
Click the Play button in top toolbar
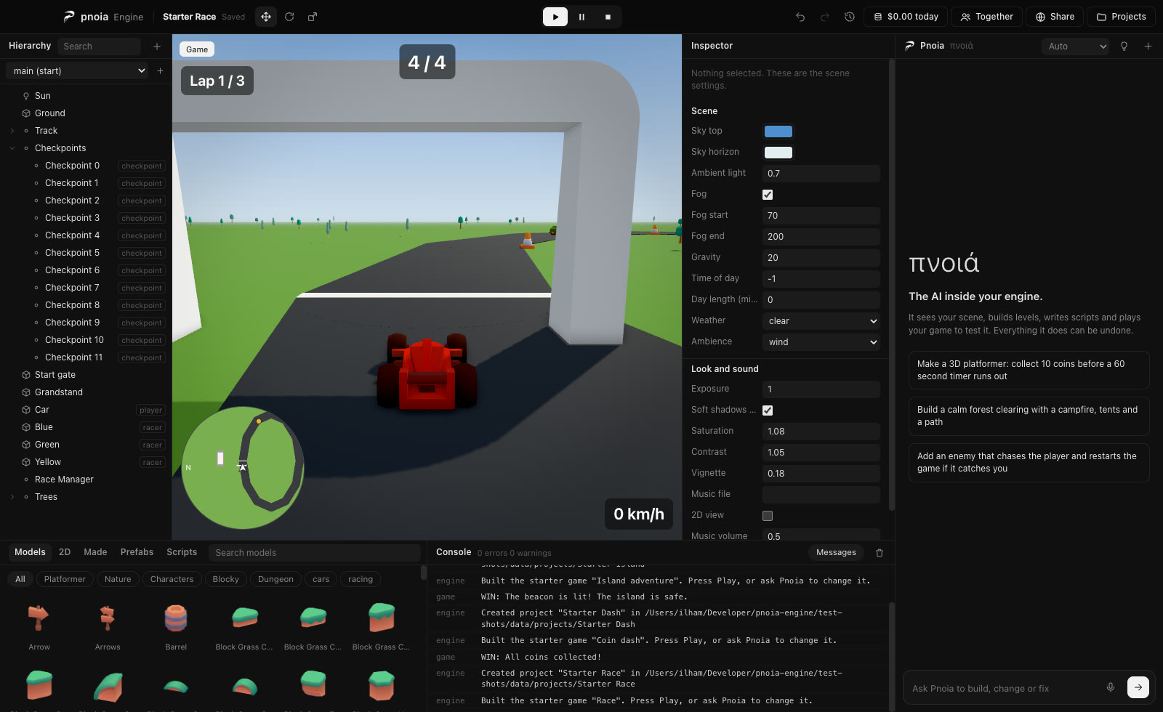pyautogui.click(x=555, y=17)
